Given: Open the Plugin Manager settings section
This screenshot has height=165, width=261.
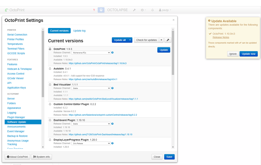Looking at the screenshot, I should pos(16,117).
